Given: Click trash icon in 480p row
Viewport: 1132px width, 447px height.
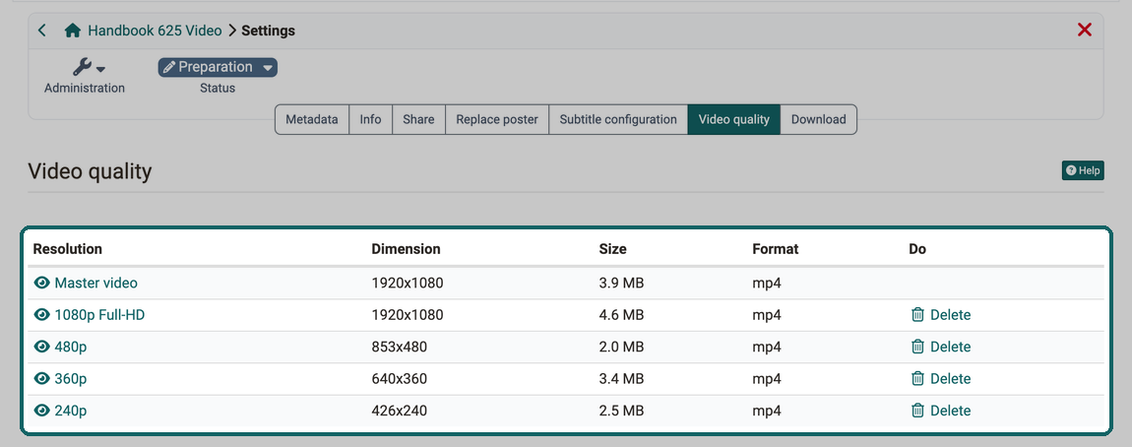Looking at the screenshot, I should (917, 347).
